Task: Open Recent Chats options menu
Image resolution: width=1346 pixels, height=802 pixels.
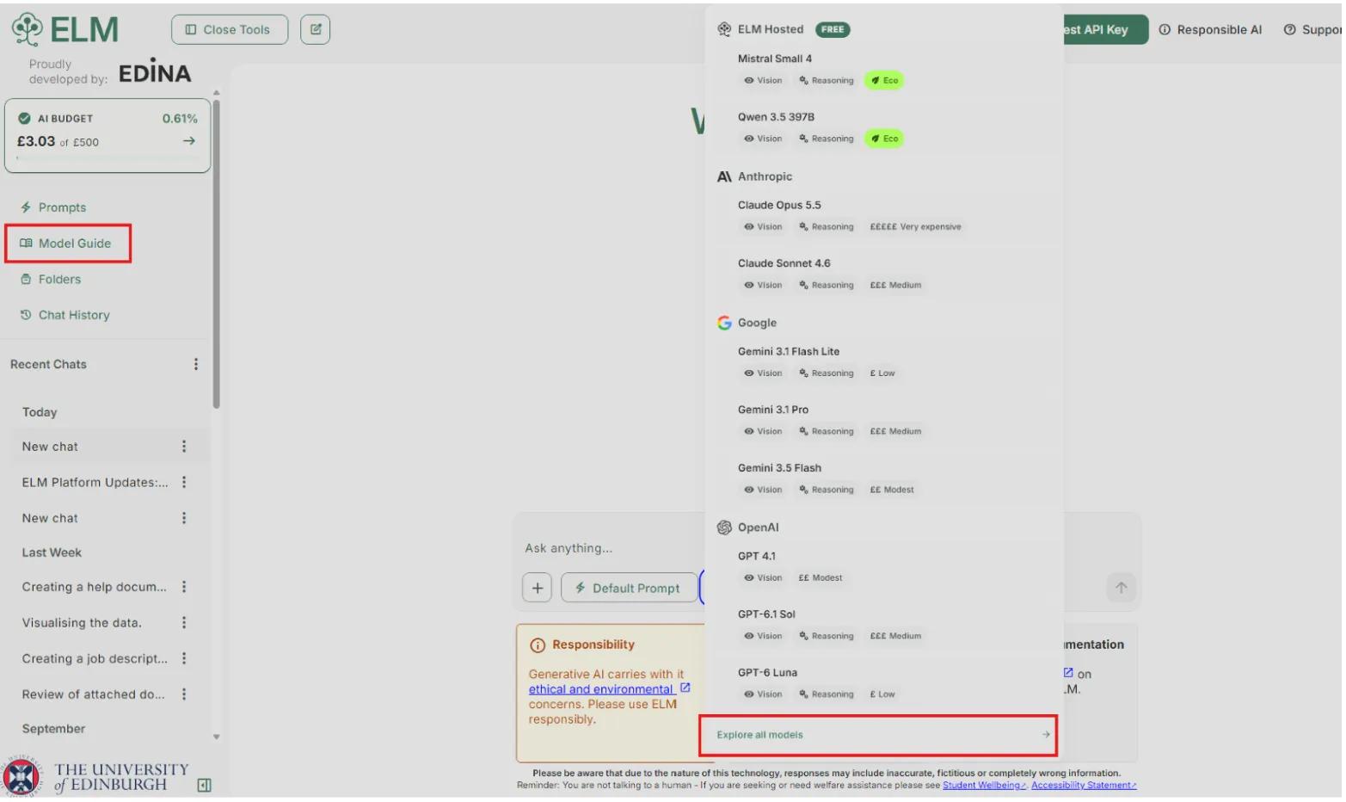Action: pos(196,365)
